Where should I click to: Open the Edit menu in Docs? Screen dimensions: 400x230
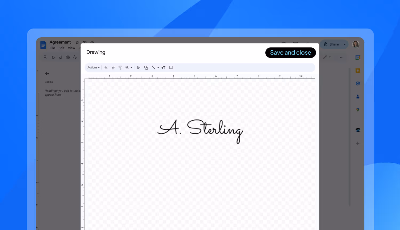point(61,48)
